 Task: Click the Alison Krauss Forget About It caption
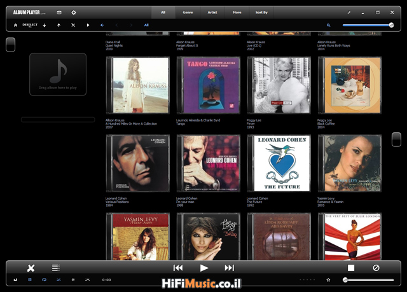pos(187,45)
